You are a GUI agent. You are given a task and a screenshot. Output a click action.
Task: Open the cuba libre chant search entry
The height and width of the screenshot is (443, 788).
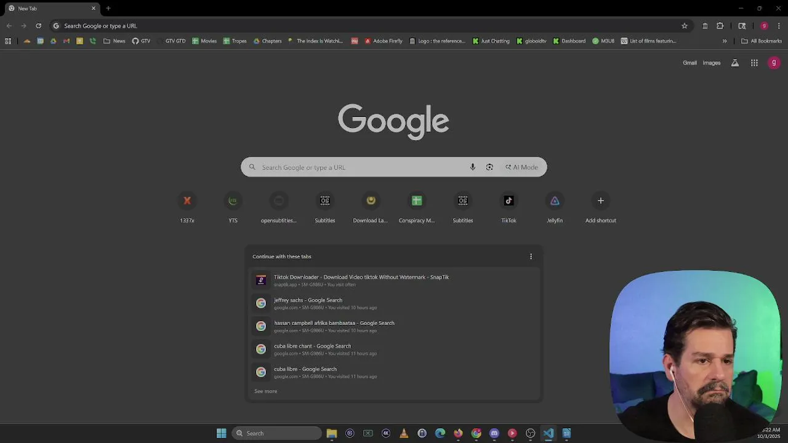(394, 349)
